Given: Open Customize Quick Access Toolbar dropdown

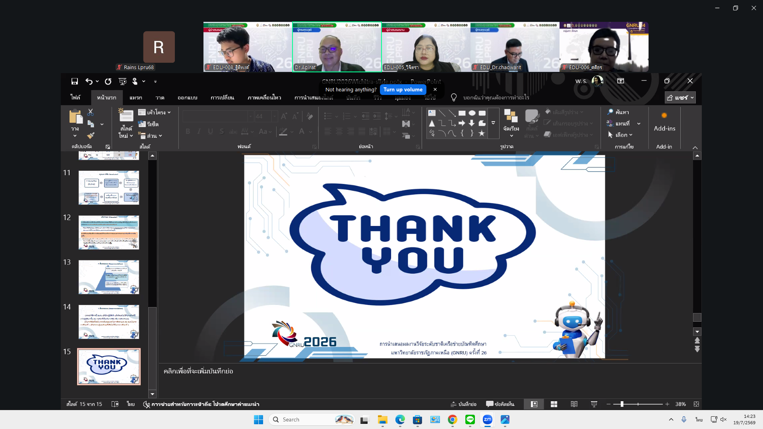Looking at the screenshot, I should tap(155, 81).
